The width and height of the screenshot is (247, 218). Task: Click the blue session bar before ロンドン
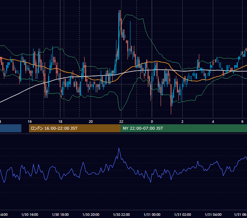pyautogui.click(x=11, y=128)
